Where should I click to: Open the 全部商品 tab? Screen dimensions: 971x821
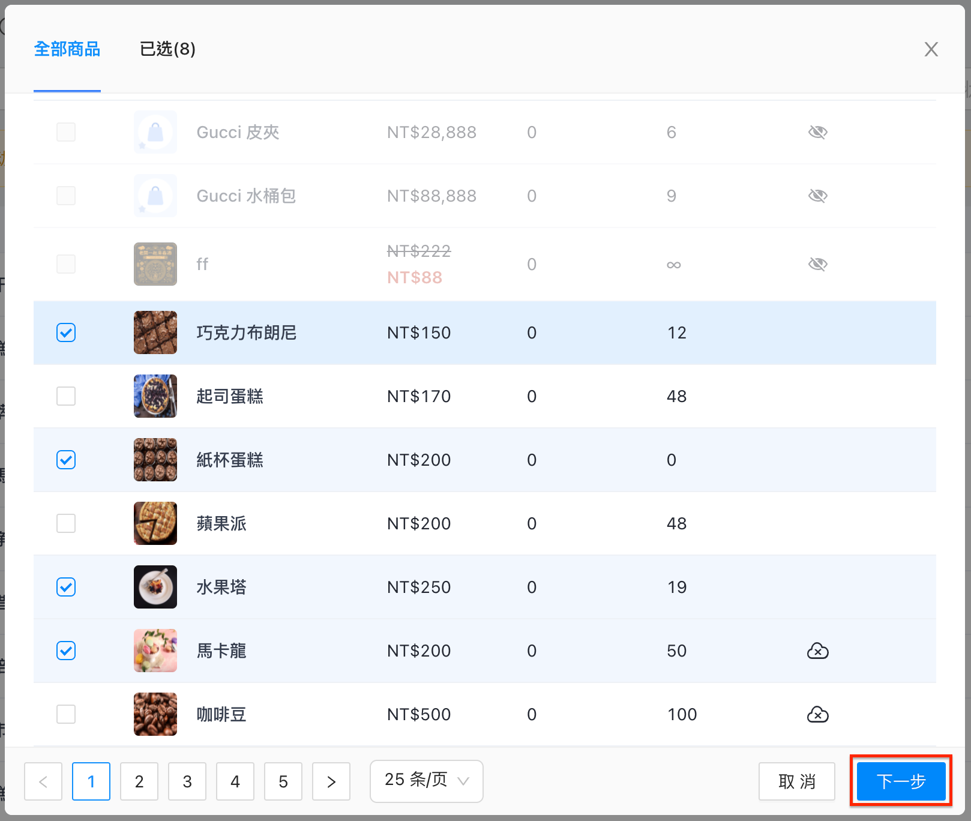67,49
